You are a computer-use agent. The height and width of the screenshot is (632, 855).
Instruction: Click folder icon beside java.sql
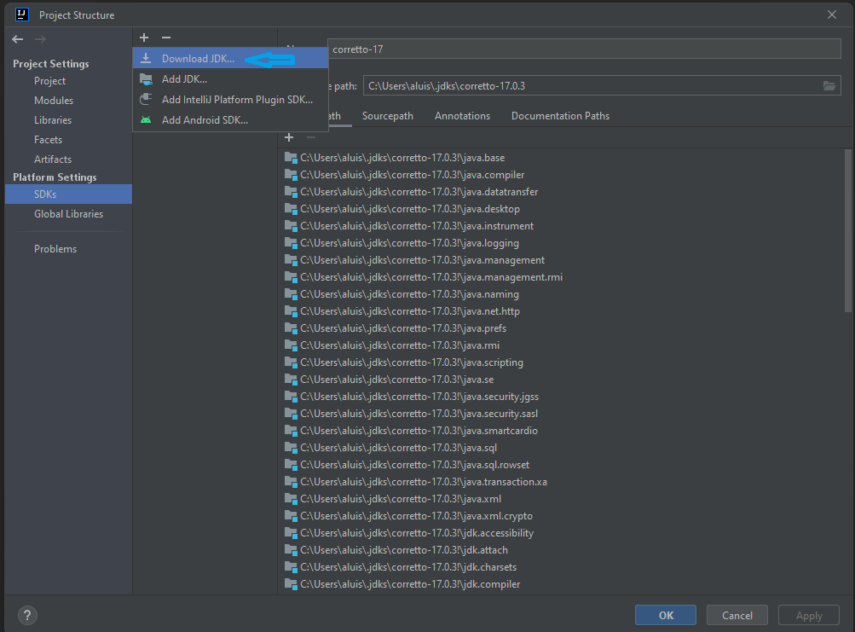(x=291, y=448)
